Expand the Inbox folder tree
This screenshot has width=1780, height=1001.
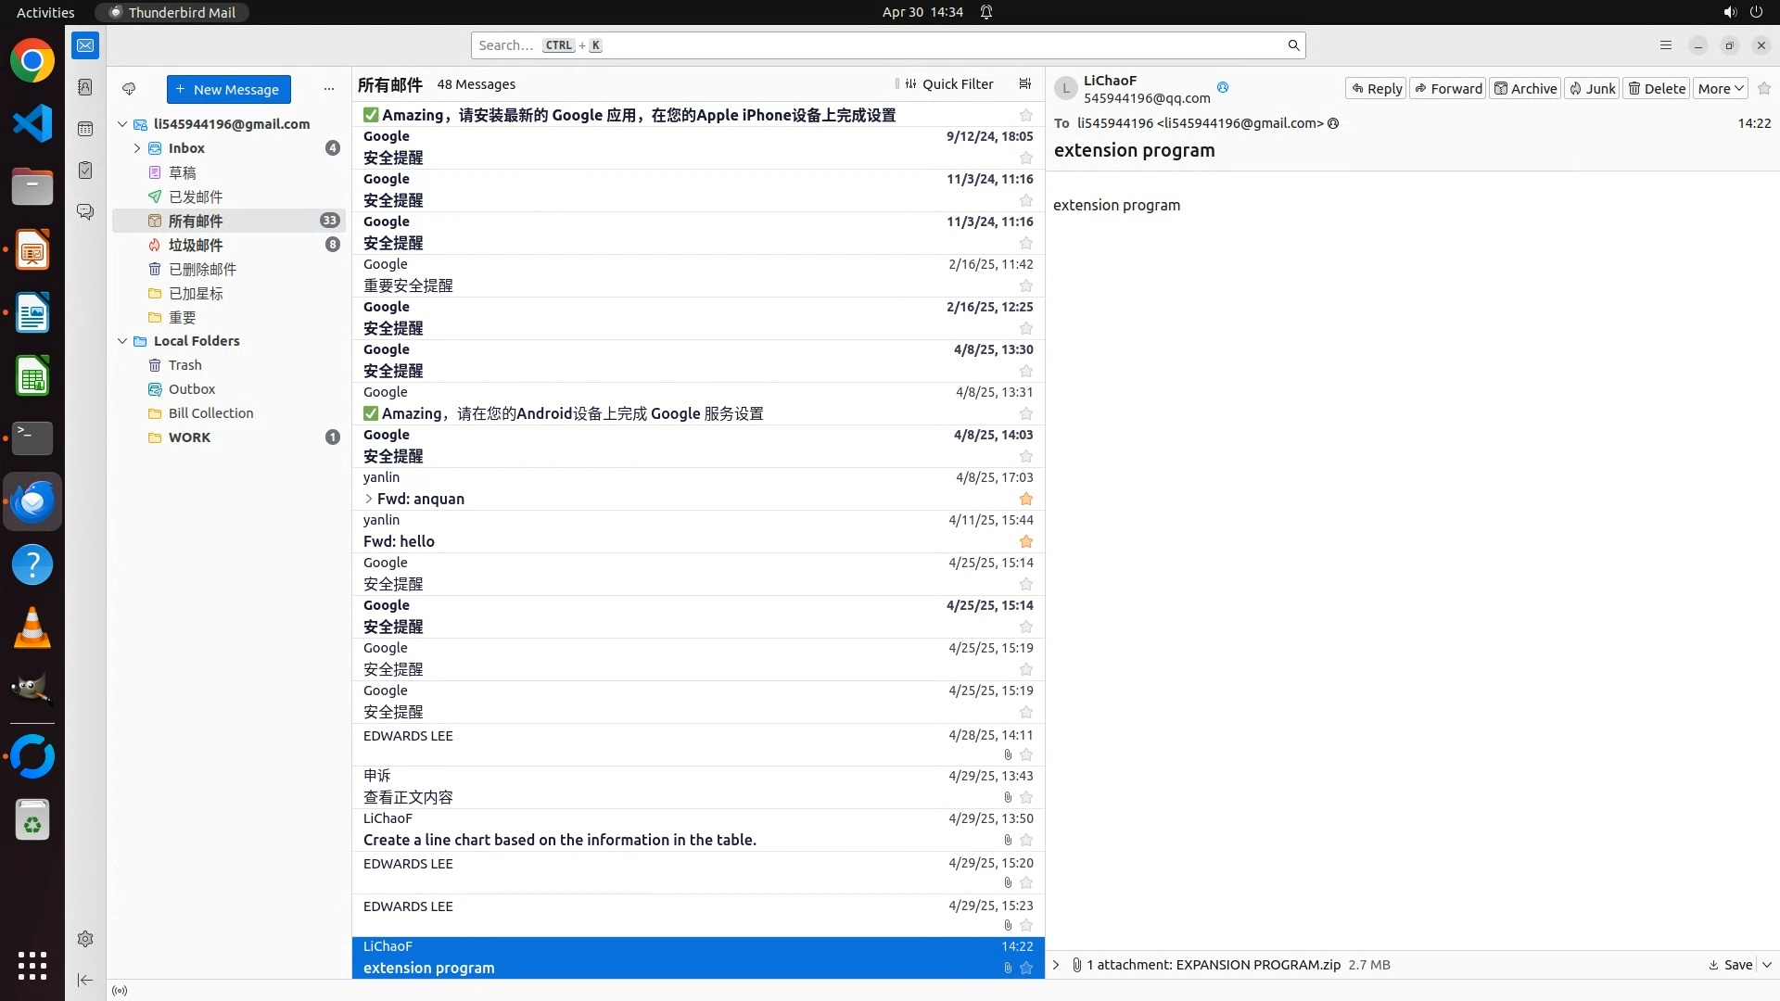[x=137, y=148]
